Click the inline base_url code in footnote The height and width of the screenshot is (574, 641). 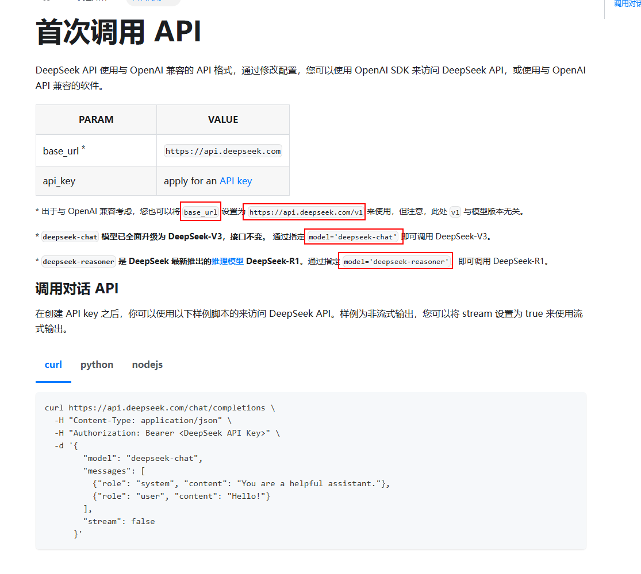(200, 212)
